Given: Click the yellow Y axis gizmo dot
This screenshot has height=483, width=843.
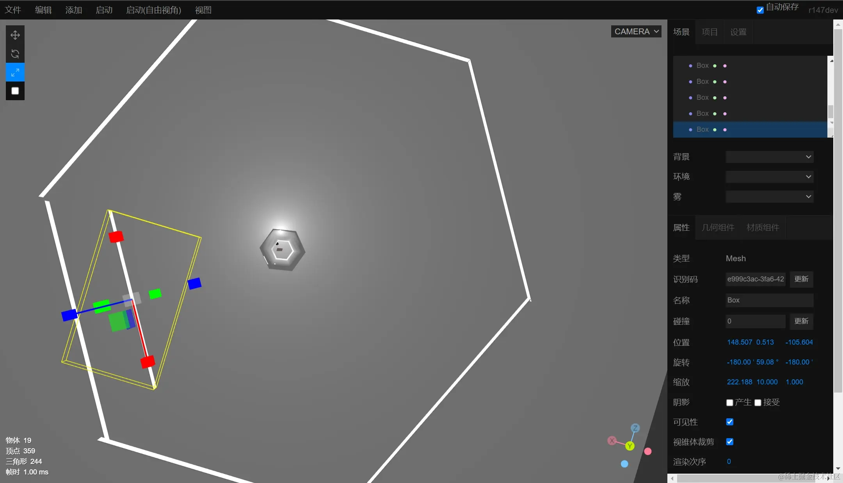Looking at the screenshot, I should [630, 446].
